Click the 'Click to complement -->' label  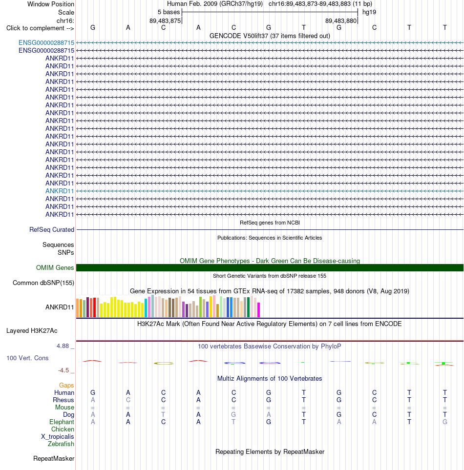coord(40,28)
